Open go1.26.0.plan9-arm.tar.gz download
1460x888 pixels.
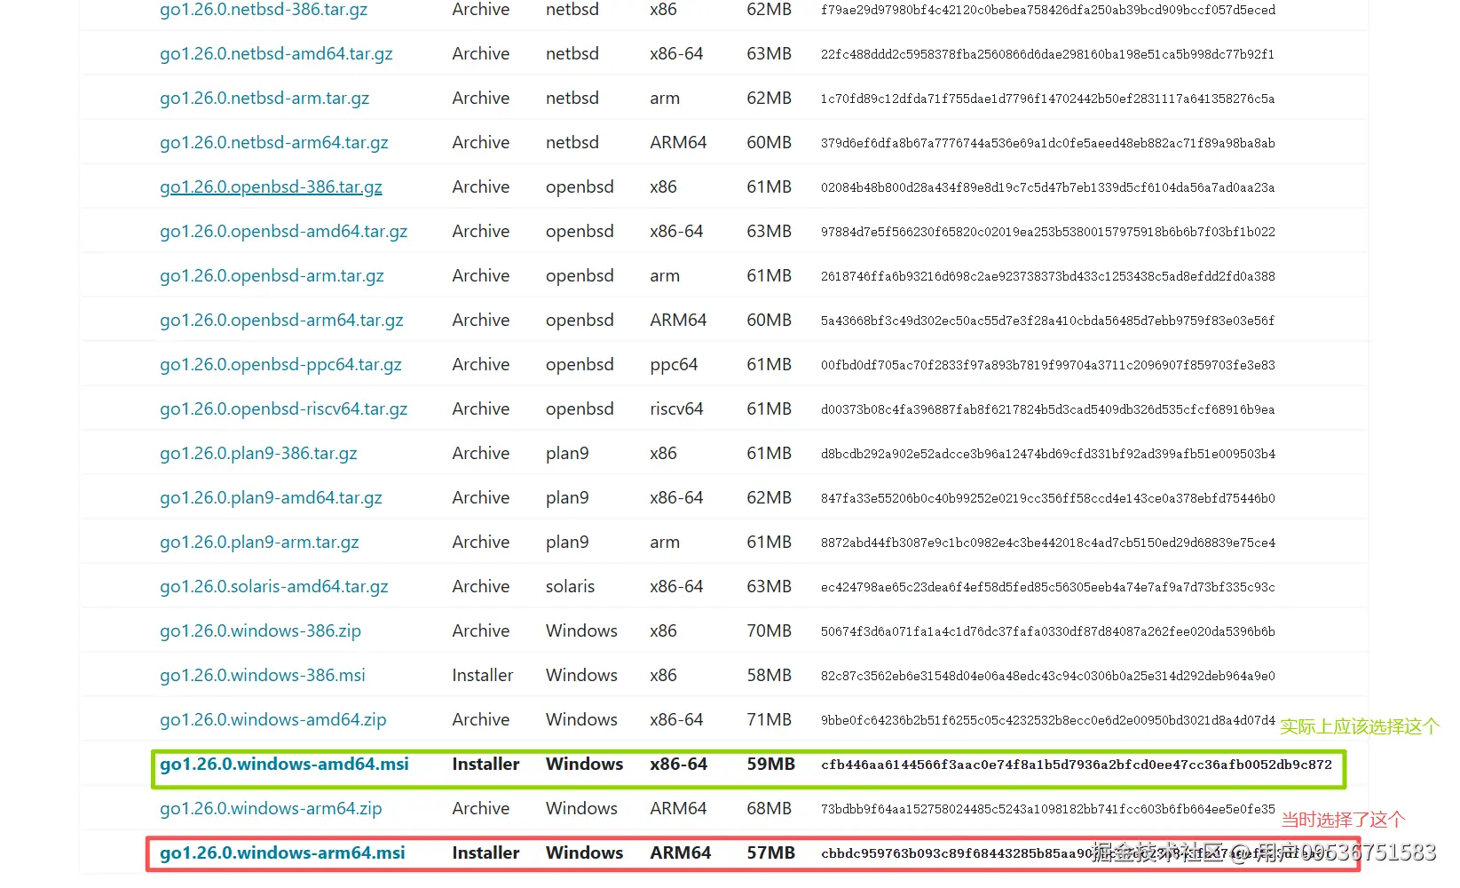click(259, 543)
